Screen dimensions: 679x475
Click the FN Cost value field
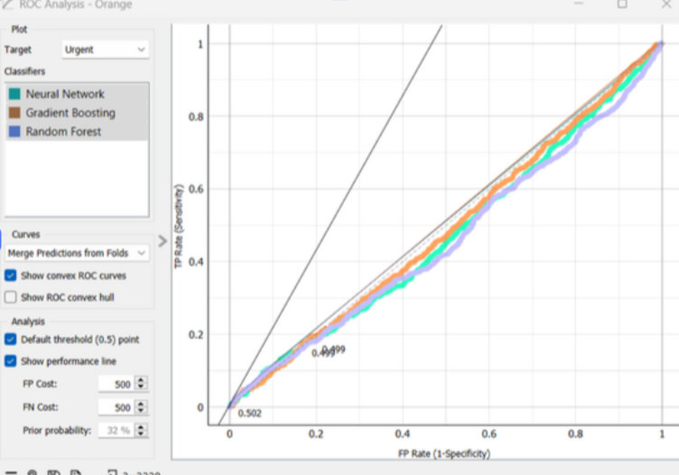coord(116,407)
